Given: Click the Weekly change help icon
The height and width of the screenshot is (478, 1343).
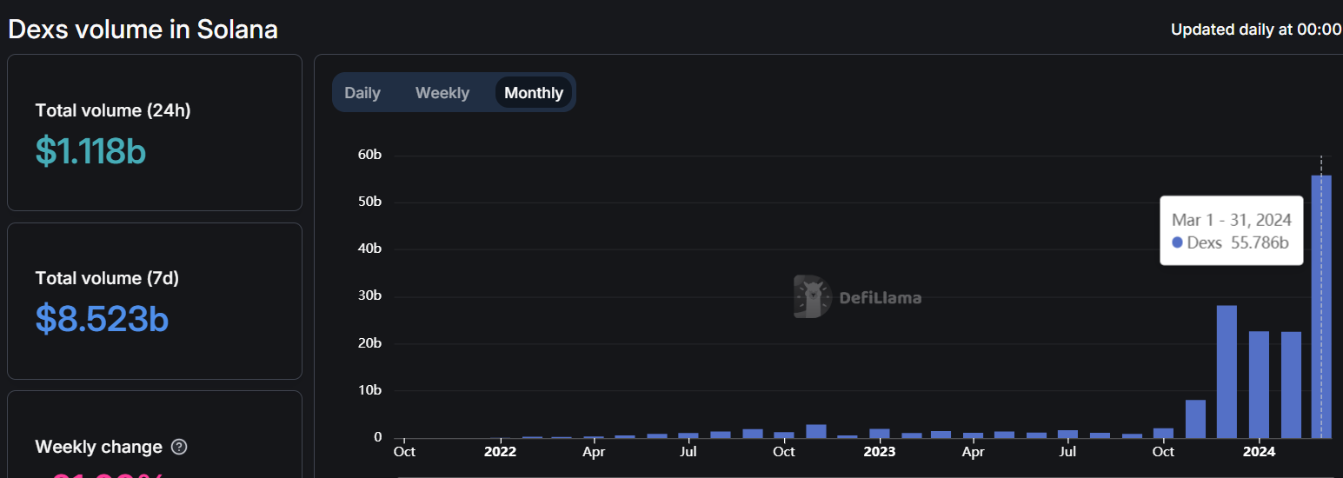Looking at the screenshot, I should click(179, 448).
